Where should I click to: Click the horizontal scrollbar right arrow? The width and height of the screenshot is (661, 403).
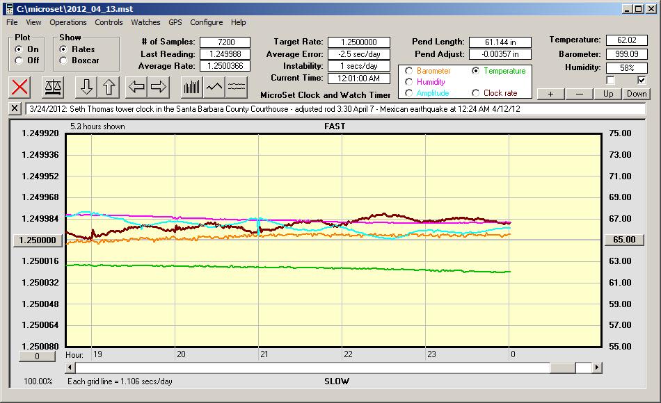tap(596, 368)
